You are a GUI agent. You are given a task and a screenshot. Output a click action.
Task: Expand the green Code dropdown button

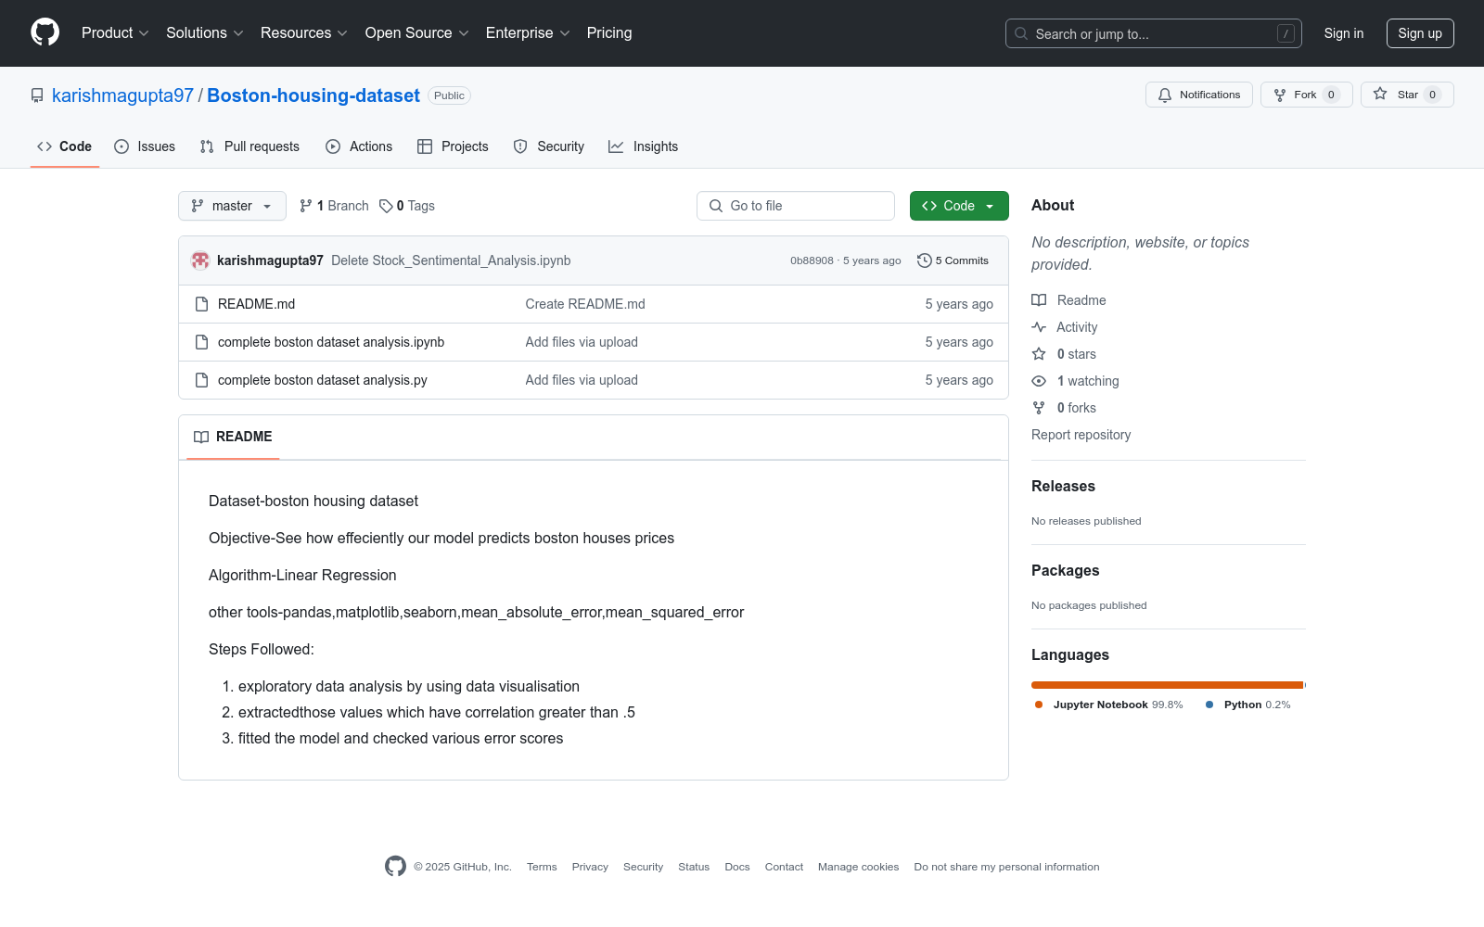click(x=959, y=206)
